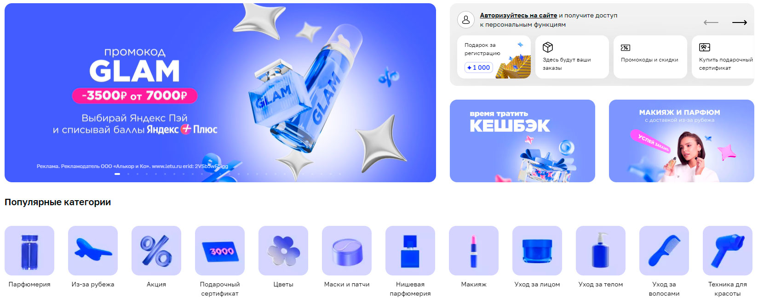Open the Макияж и парфюм banner
758x303 pixels.
tap(682, 141)
